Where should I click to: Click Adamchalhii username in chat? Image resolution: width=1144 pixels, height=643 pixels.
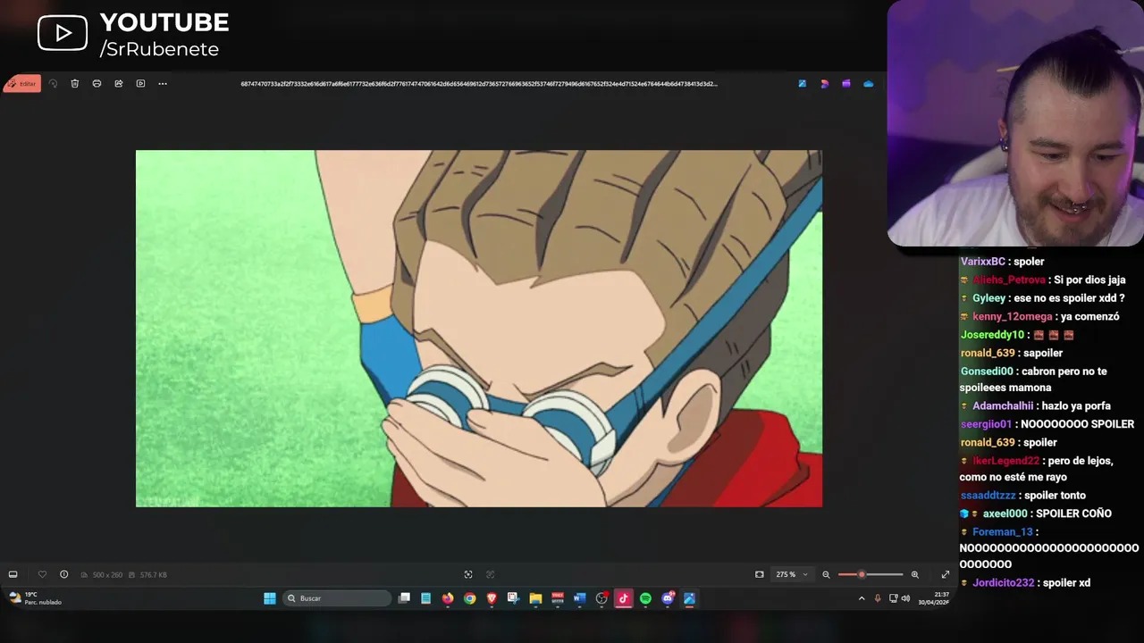point(1004,406)
